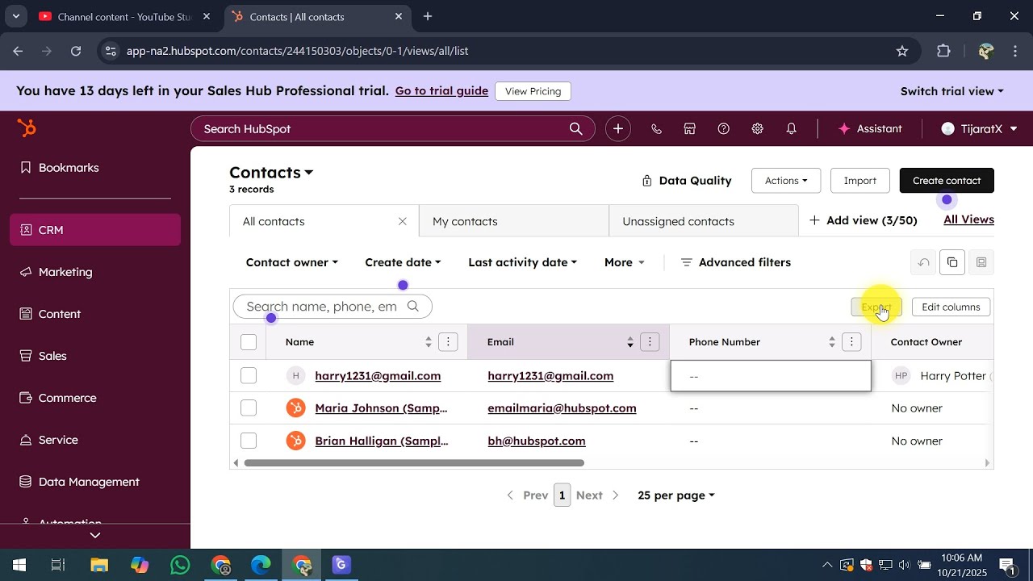1033x581 pixels.
Task: Click the bh@hubspot.com email link
Action: tap(537, 441)
